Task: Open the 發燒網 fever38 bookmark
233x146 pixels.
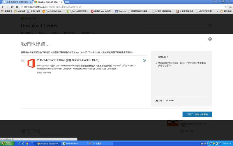Action: pos(102,11)
